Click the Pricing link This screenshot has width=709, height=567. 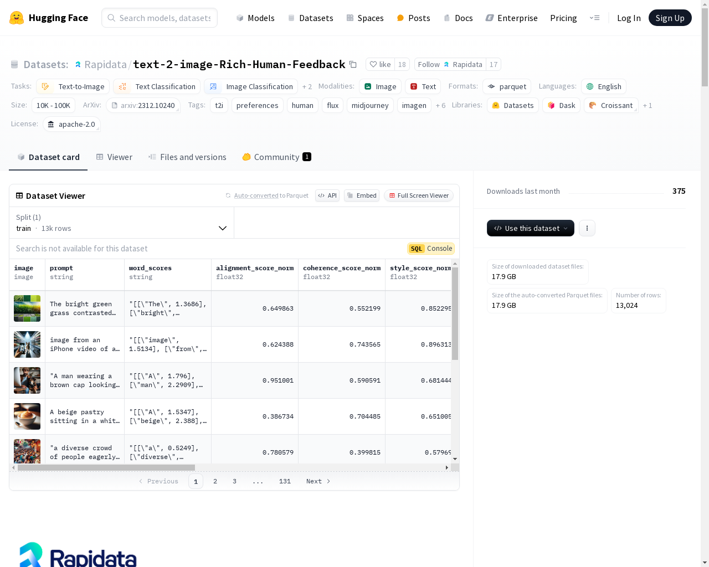pyautogui.click(x=563, y=18)
